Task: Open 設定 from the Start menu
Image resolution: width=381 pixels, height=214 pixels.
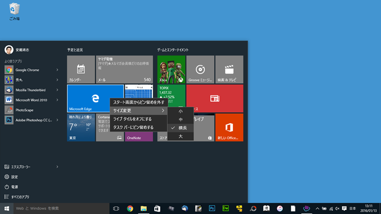Action: click(14, 177)
